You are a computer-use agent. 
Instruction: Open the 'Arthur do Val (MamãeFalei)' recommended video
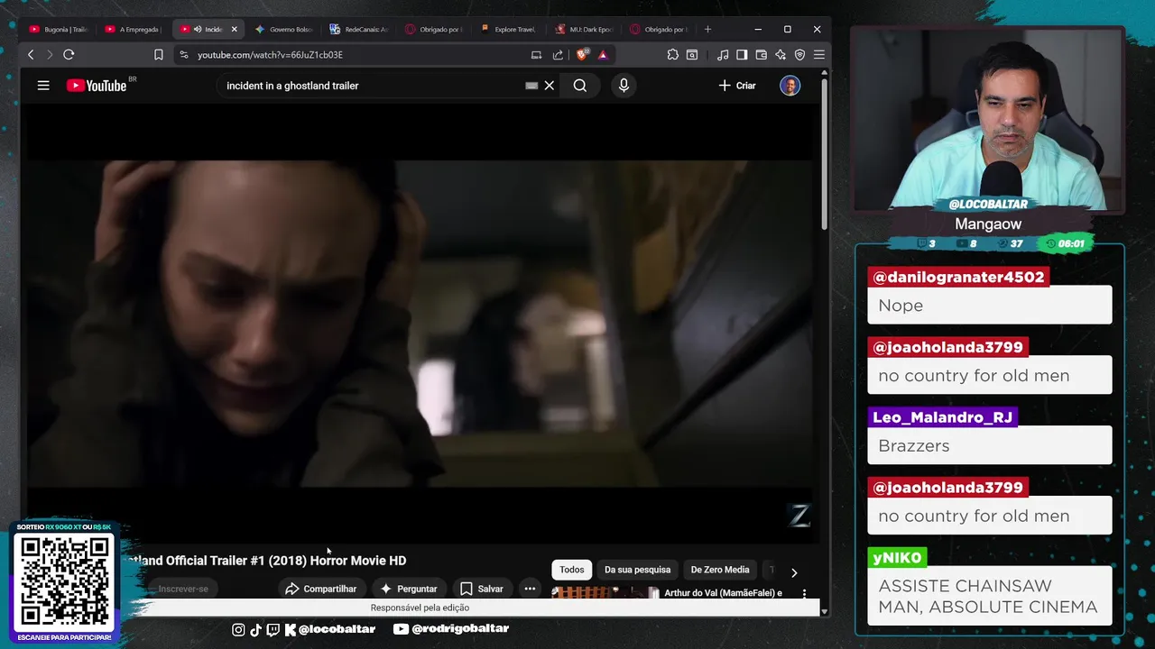(x=723, y=593)
